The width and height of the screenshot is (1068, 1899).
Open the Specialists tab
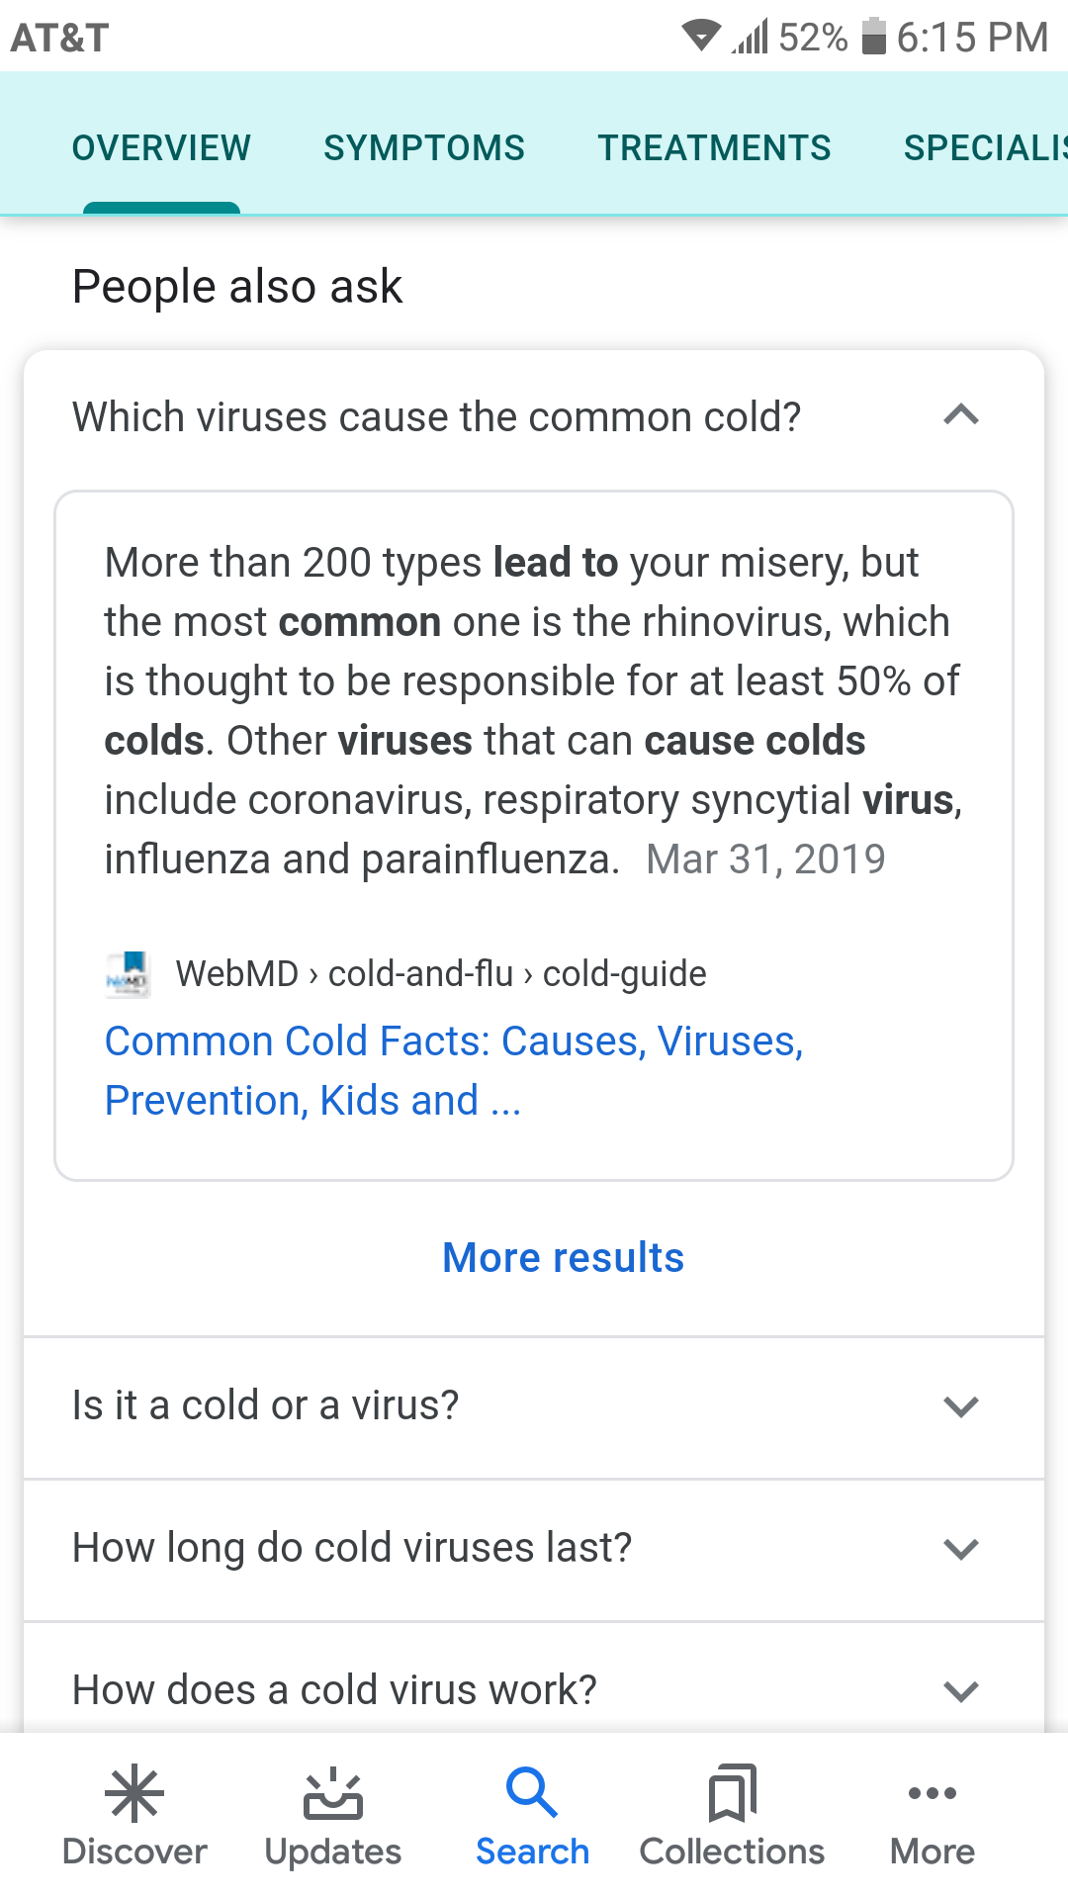(984, 148)
